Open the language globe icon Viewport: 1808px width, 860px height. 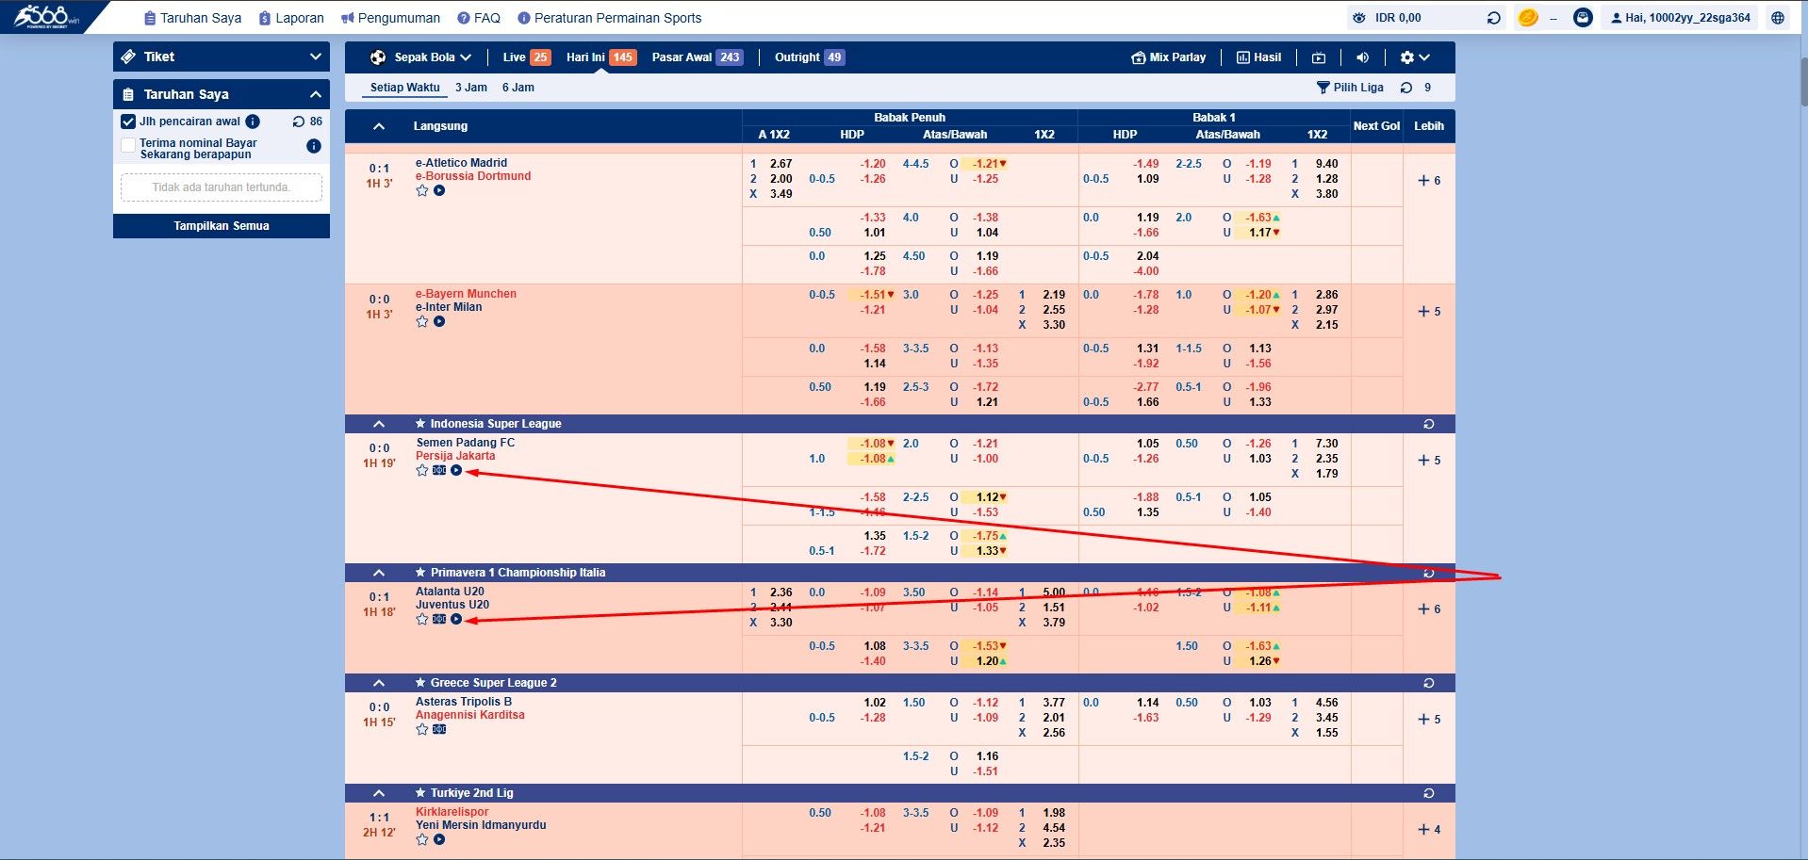click(x=1778, y=18)
